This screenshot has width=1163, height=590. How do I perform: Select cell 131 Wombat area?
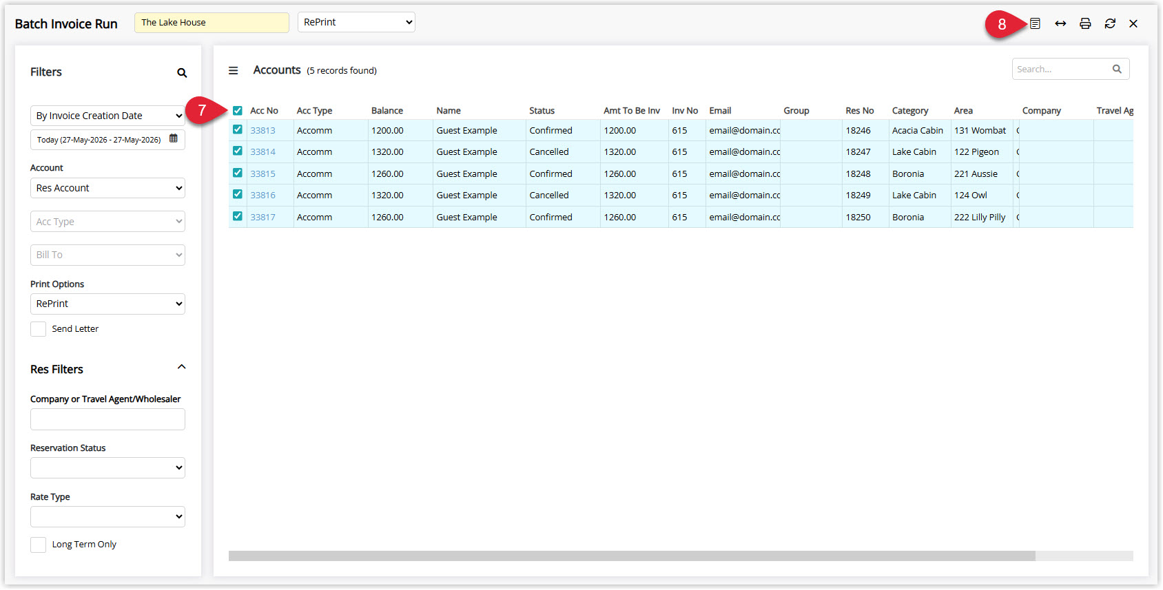982,130
